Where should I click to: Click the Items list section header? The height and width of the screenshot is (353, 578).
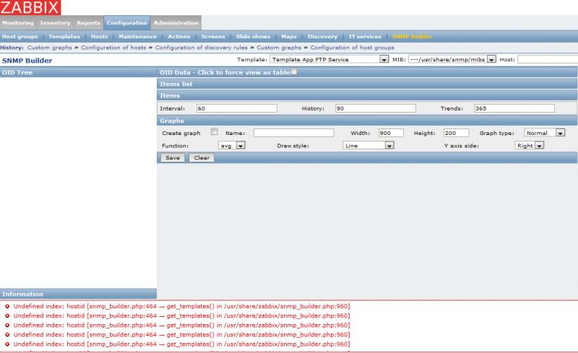(367, 84)
